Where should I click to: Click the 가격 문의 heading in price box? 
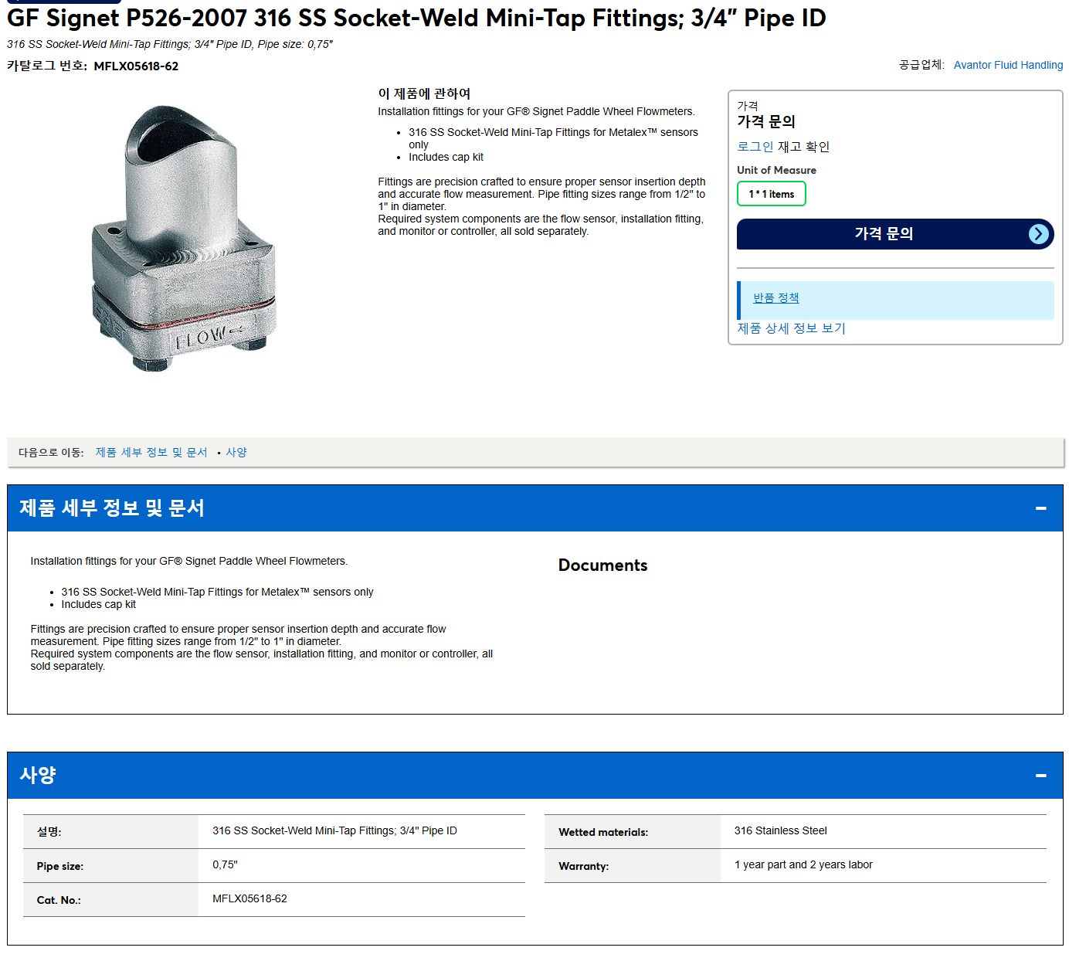[765, 121]
